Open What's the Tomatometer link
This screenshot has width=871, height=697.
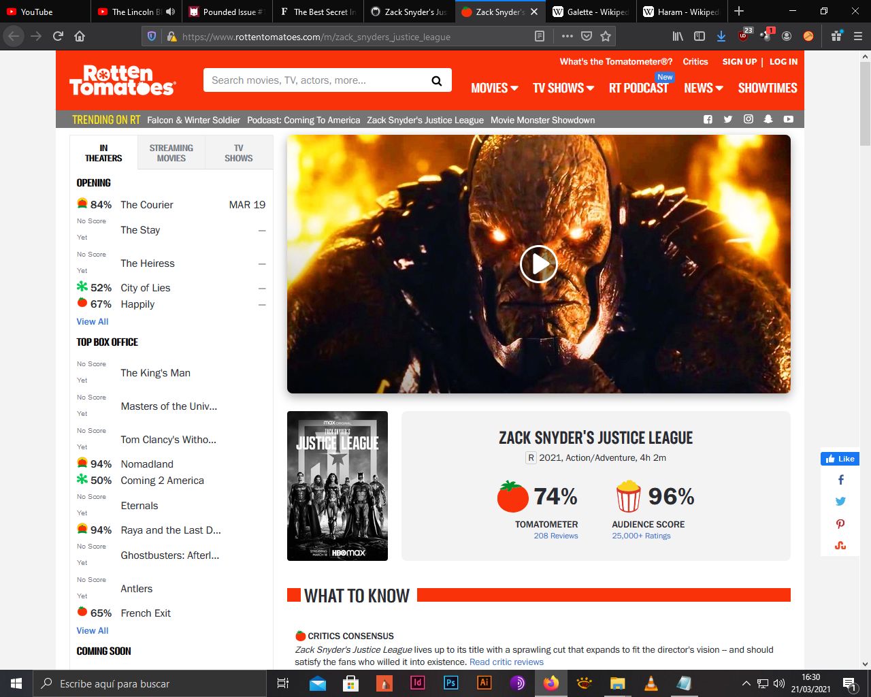click(x=616, y=61)
